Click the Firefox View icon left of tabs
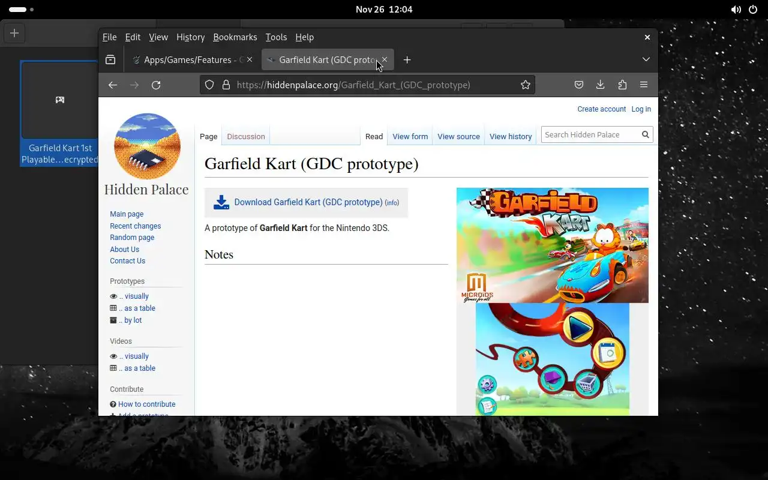768x480 pixels. (110, 60)
